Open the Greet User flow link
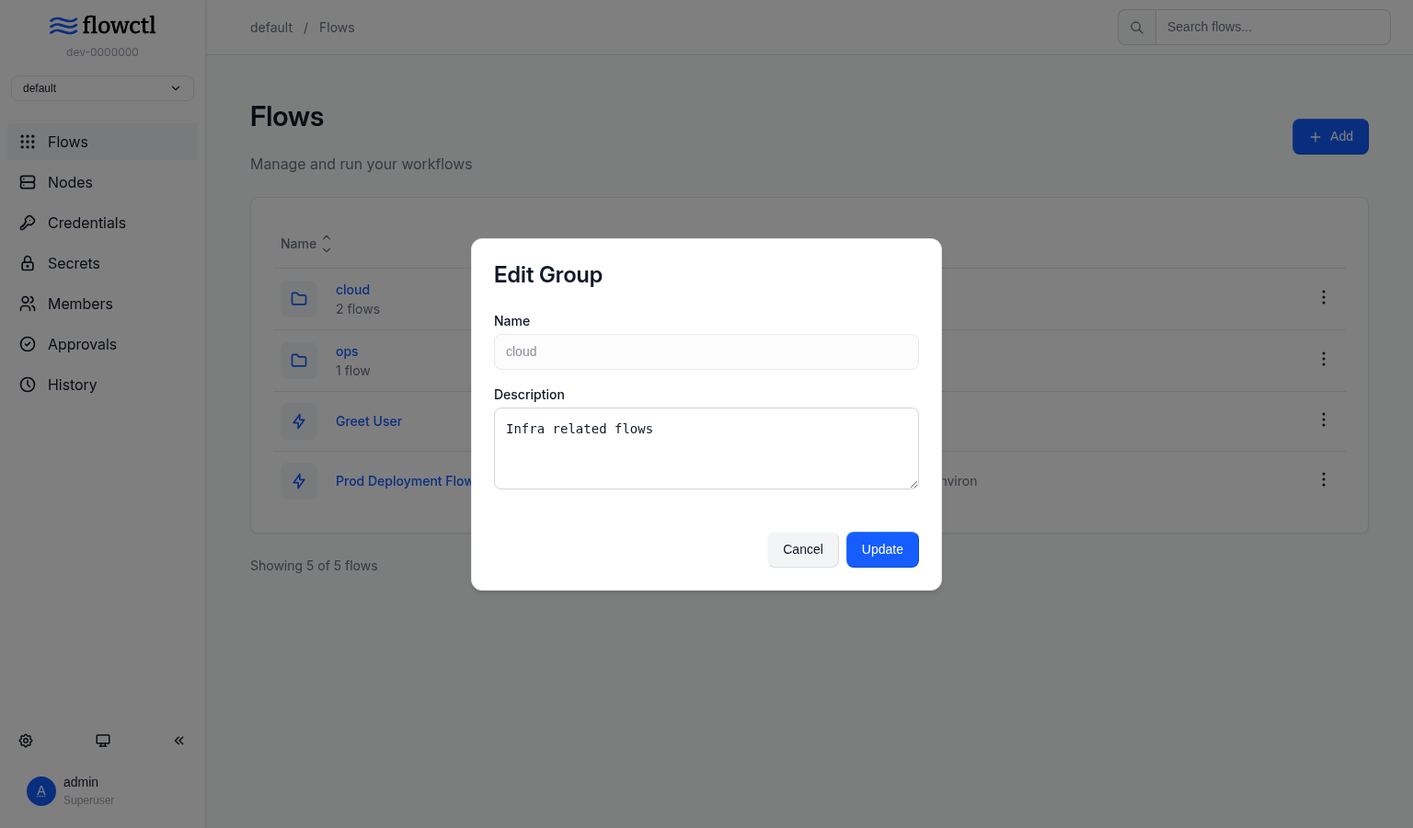 coord(369,421)
